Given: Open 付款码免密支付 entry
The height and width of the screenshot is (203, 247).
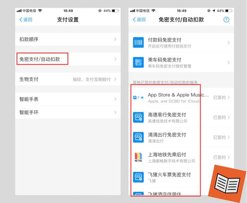Looking at the screenshot, I should click(181, 42).
